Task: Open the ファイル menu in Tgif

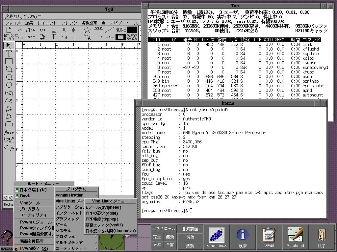Action: [13, 23]
